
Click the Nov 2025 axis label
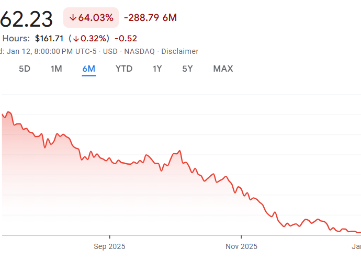click(x=241, y=246)
